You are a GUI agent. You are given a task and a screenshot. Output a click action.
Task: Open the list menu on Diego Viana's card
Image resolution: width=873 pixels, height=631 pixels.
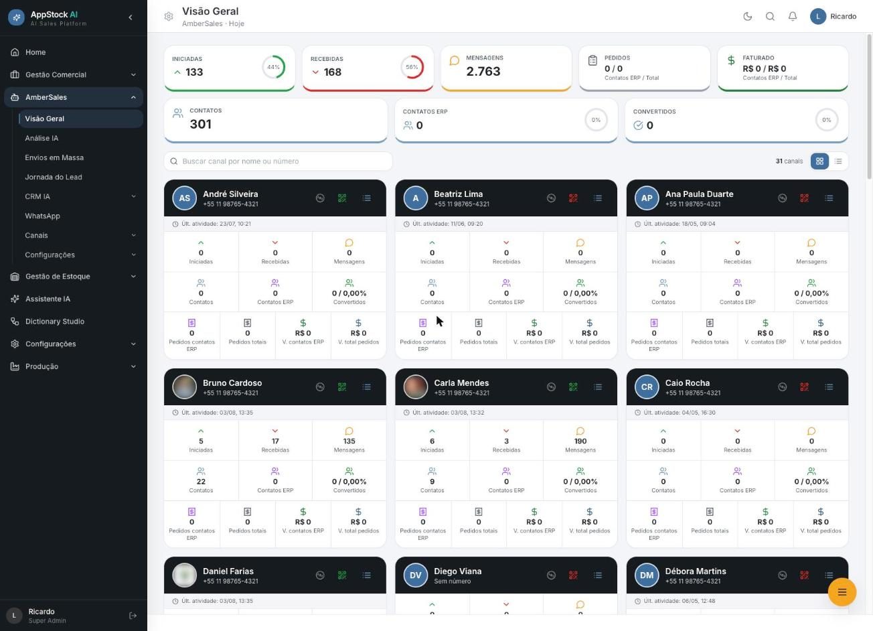point(598,575)
